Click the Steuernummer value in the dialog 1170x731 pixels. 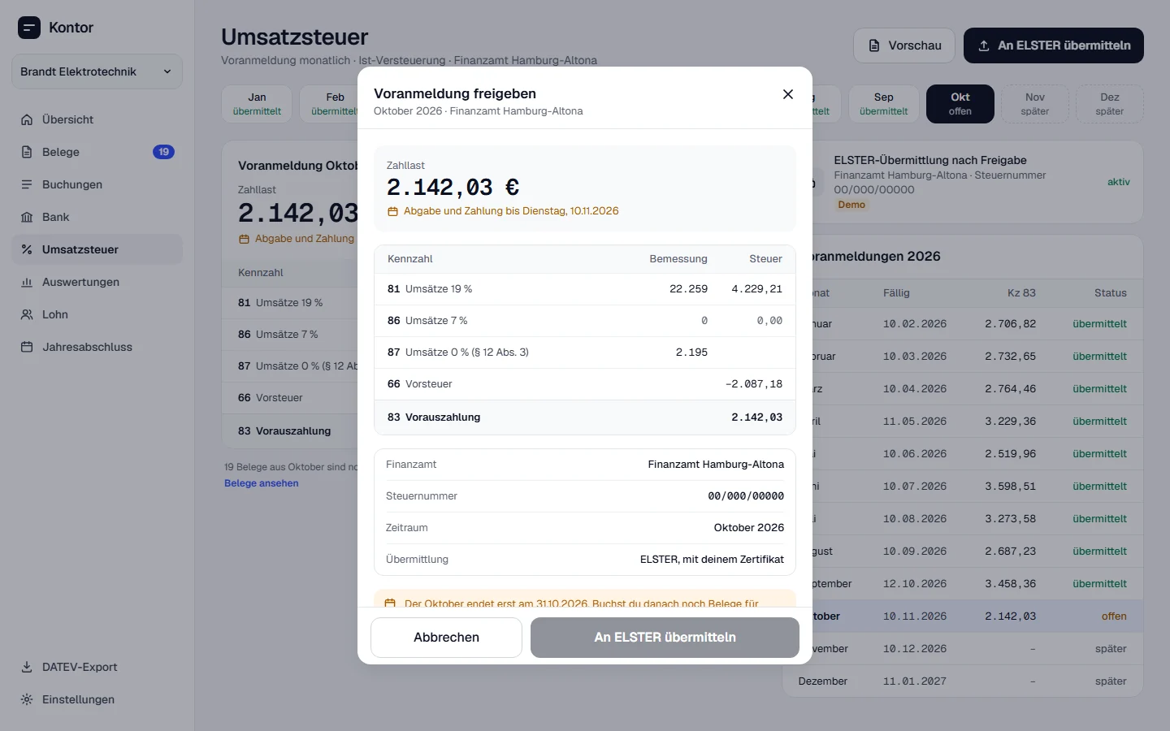point(746,496)
